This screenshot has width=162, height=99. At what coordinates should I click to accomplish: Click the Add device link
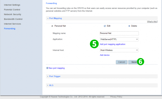tap(104, 55)
